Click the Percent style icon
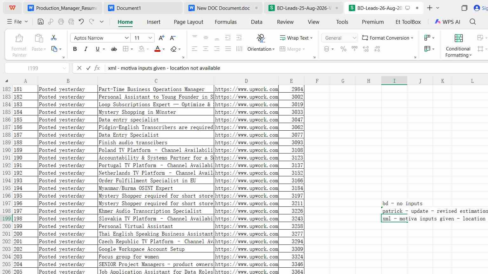The width and height of the screenshot is (488, 274). pos(343,49)
